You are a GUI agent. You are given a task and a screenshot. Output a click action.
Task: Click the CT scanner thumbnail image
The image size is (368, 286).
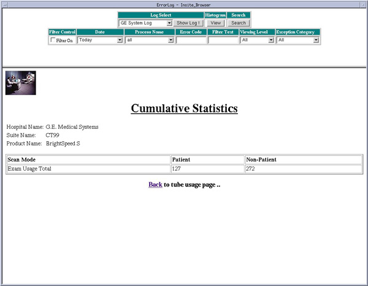(21, 83)
